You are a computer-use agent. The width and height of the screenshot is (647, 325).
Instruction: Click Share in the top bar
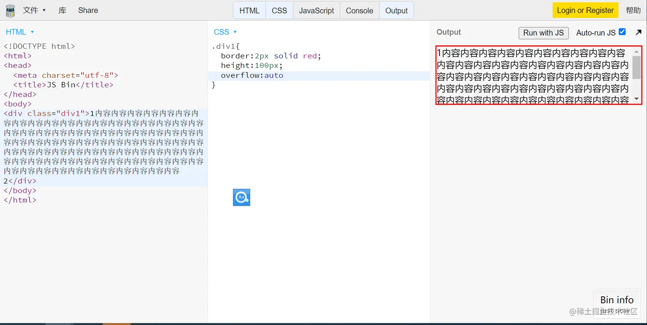(88, 10)
